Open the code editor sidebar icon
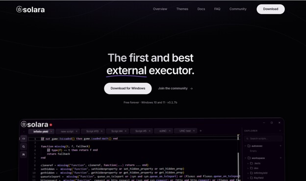 point(24,139)
